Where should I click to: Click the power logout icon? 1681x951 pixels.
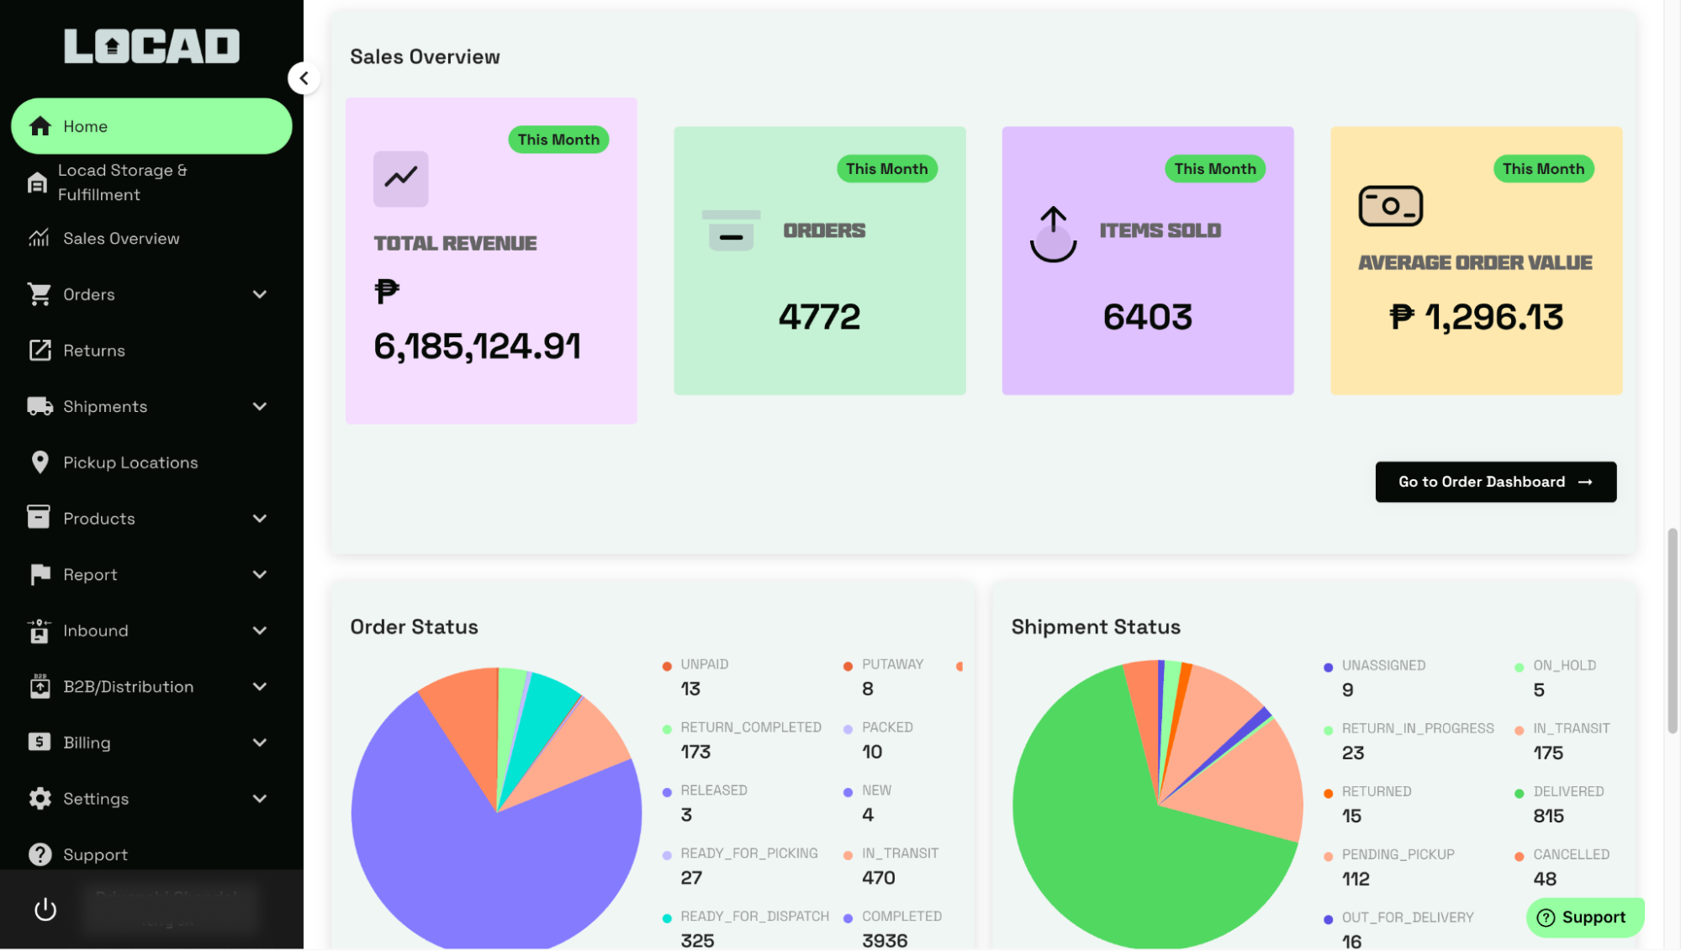coord(45,910)
